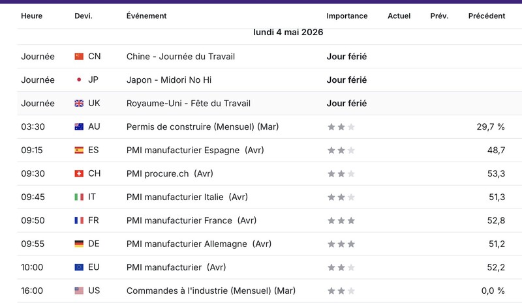
Task: Click the Spain flag icon
Action: (79, 151)
